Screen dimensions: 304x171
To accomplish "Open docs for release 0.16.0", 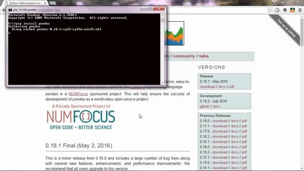I will (x=235, y=147).
